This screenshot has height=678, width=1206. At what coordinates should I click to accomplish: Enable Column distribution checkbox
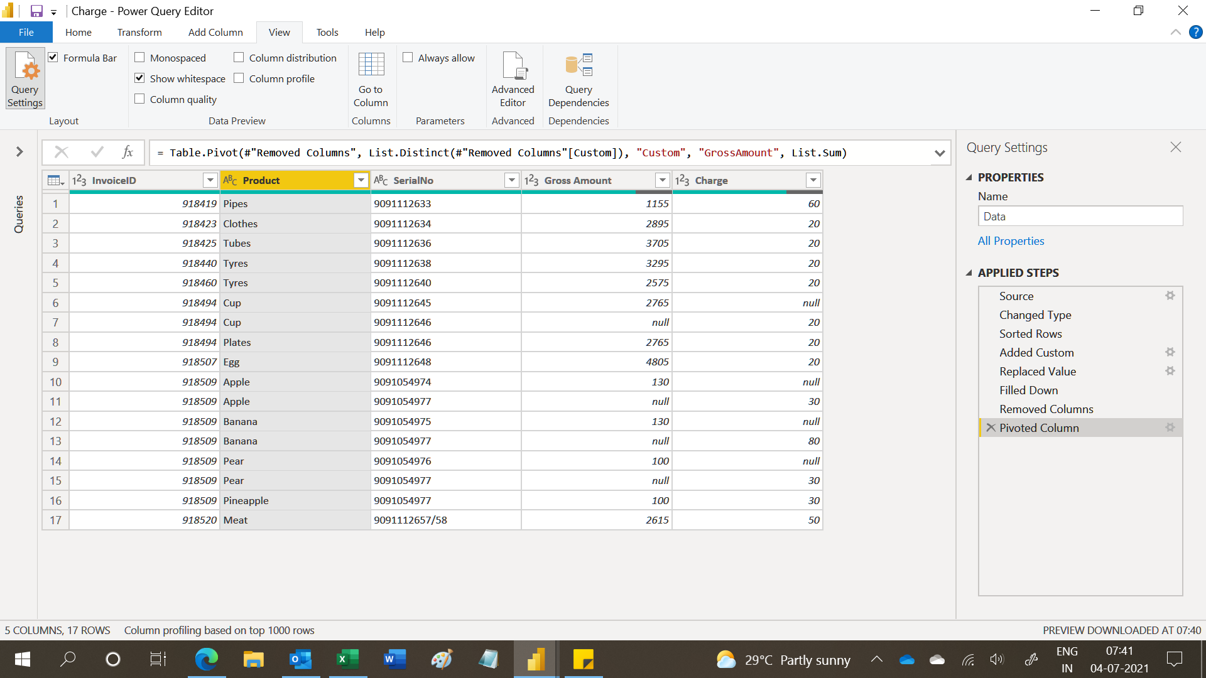[239, 57]
